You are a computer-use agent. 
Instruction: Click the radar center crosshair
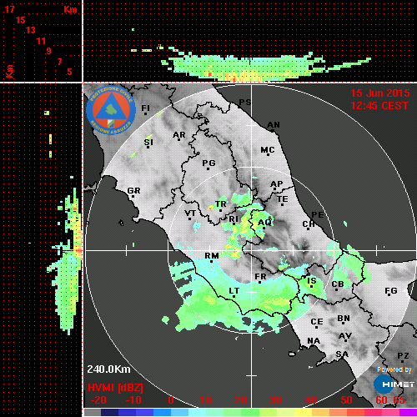(x=252, y=250)
